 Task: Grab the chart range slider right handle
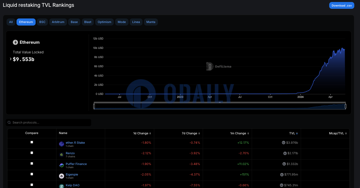(x=345, y=106)
